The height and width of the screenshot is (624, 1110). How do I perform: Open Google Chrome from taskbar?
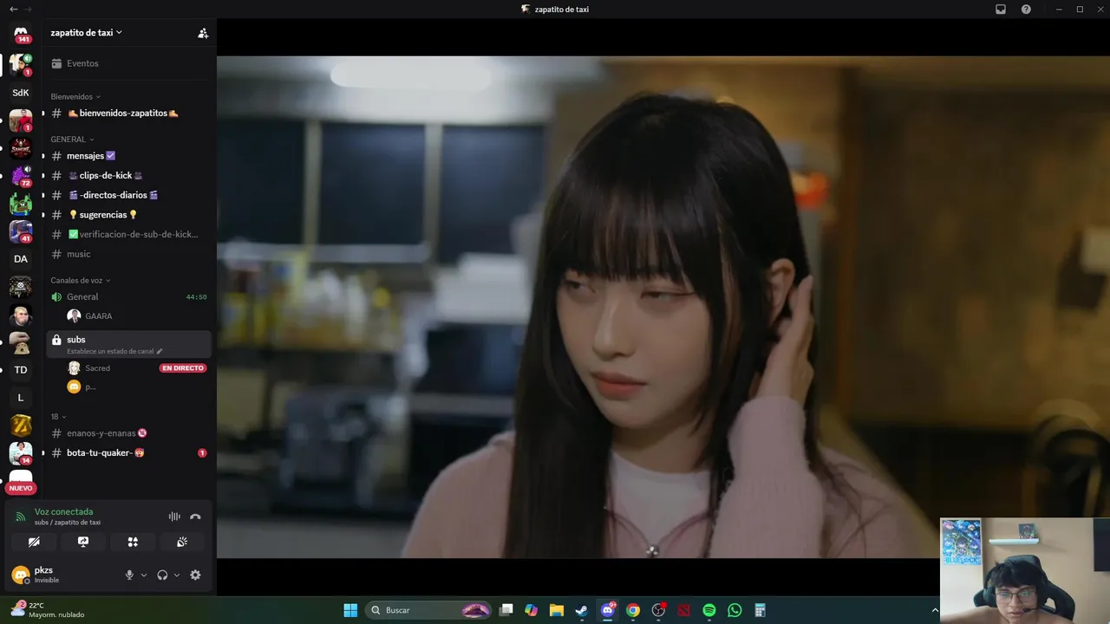coord(633,610)
